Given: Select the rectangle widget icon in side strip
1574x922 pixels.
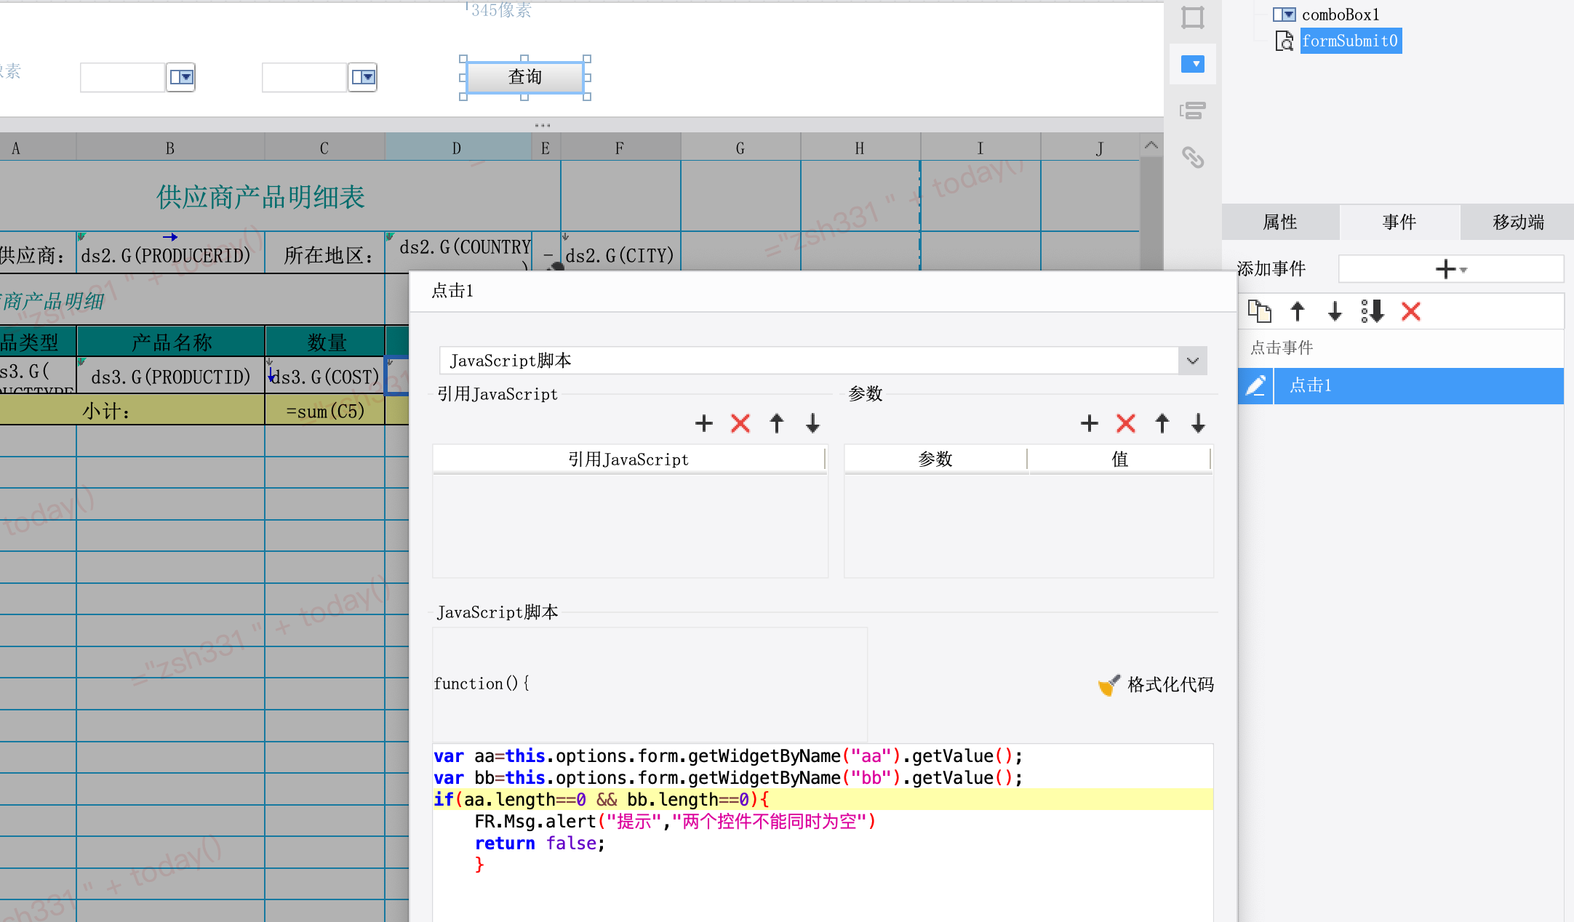Looking at the screenshot, I should pyautogui.click(x=1193, y=17).
